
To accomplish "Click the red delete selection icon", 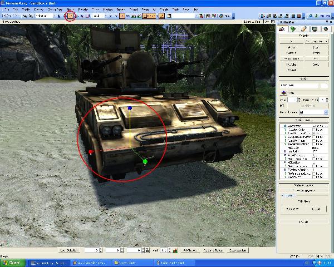I will [202, 16].
